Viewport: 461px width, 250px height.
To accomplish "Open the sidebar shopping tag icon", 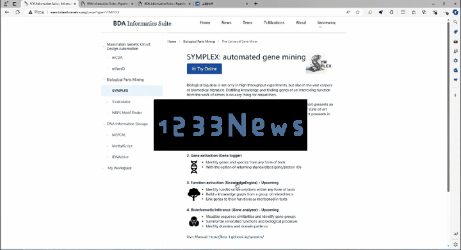I will [x=455, y=32].
